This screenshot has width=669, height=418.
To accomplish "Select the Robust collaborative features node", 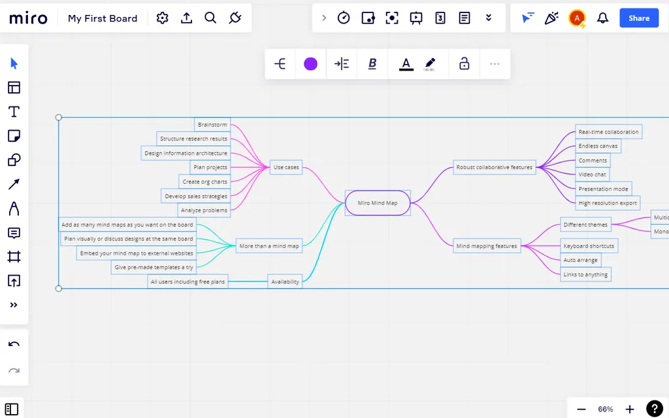I will tap(495, 167).
